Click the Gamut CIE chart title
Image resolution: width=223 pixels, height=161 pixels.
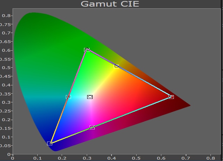110,4
